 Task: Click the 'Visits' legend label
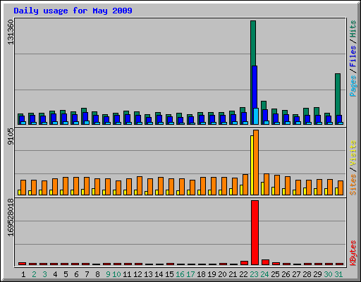click(353, 153)
